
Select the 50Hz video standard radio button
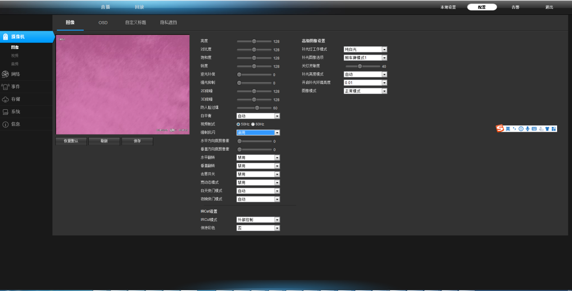[238, 124]
